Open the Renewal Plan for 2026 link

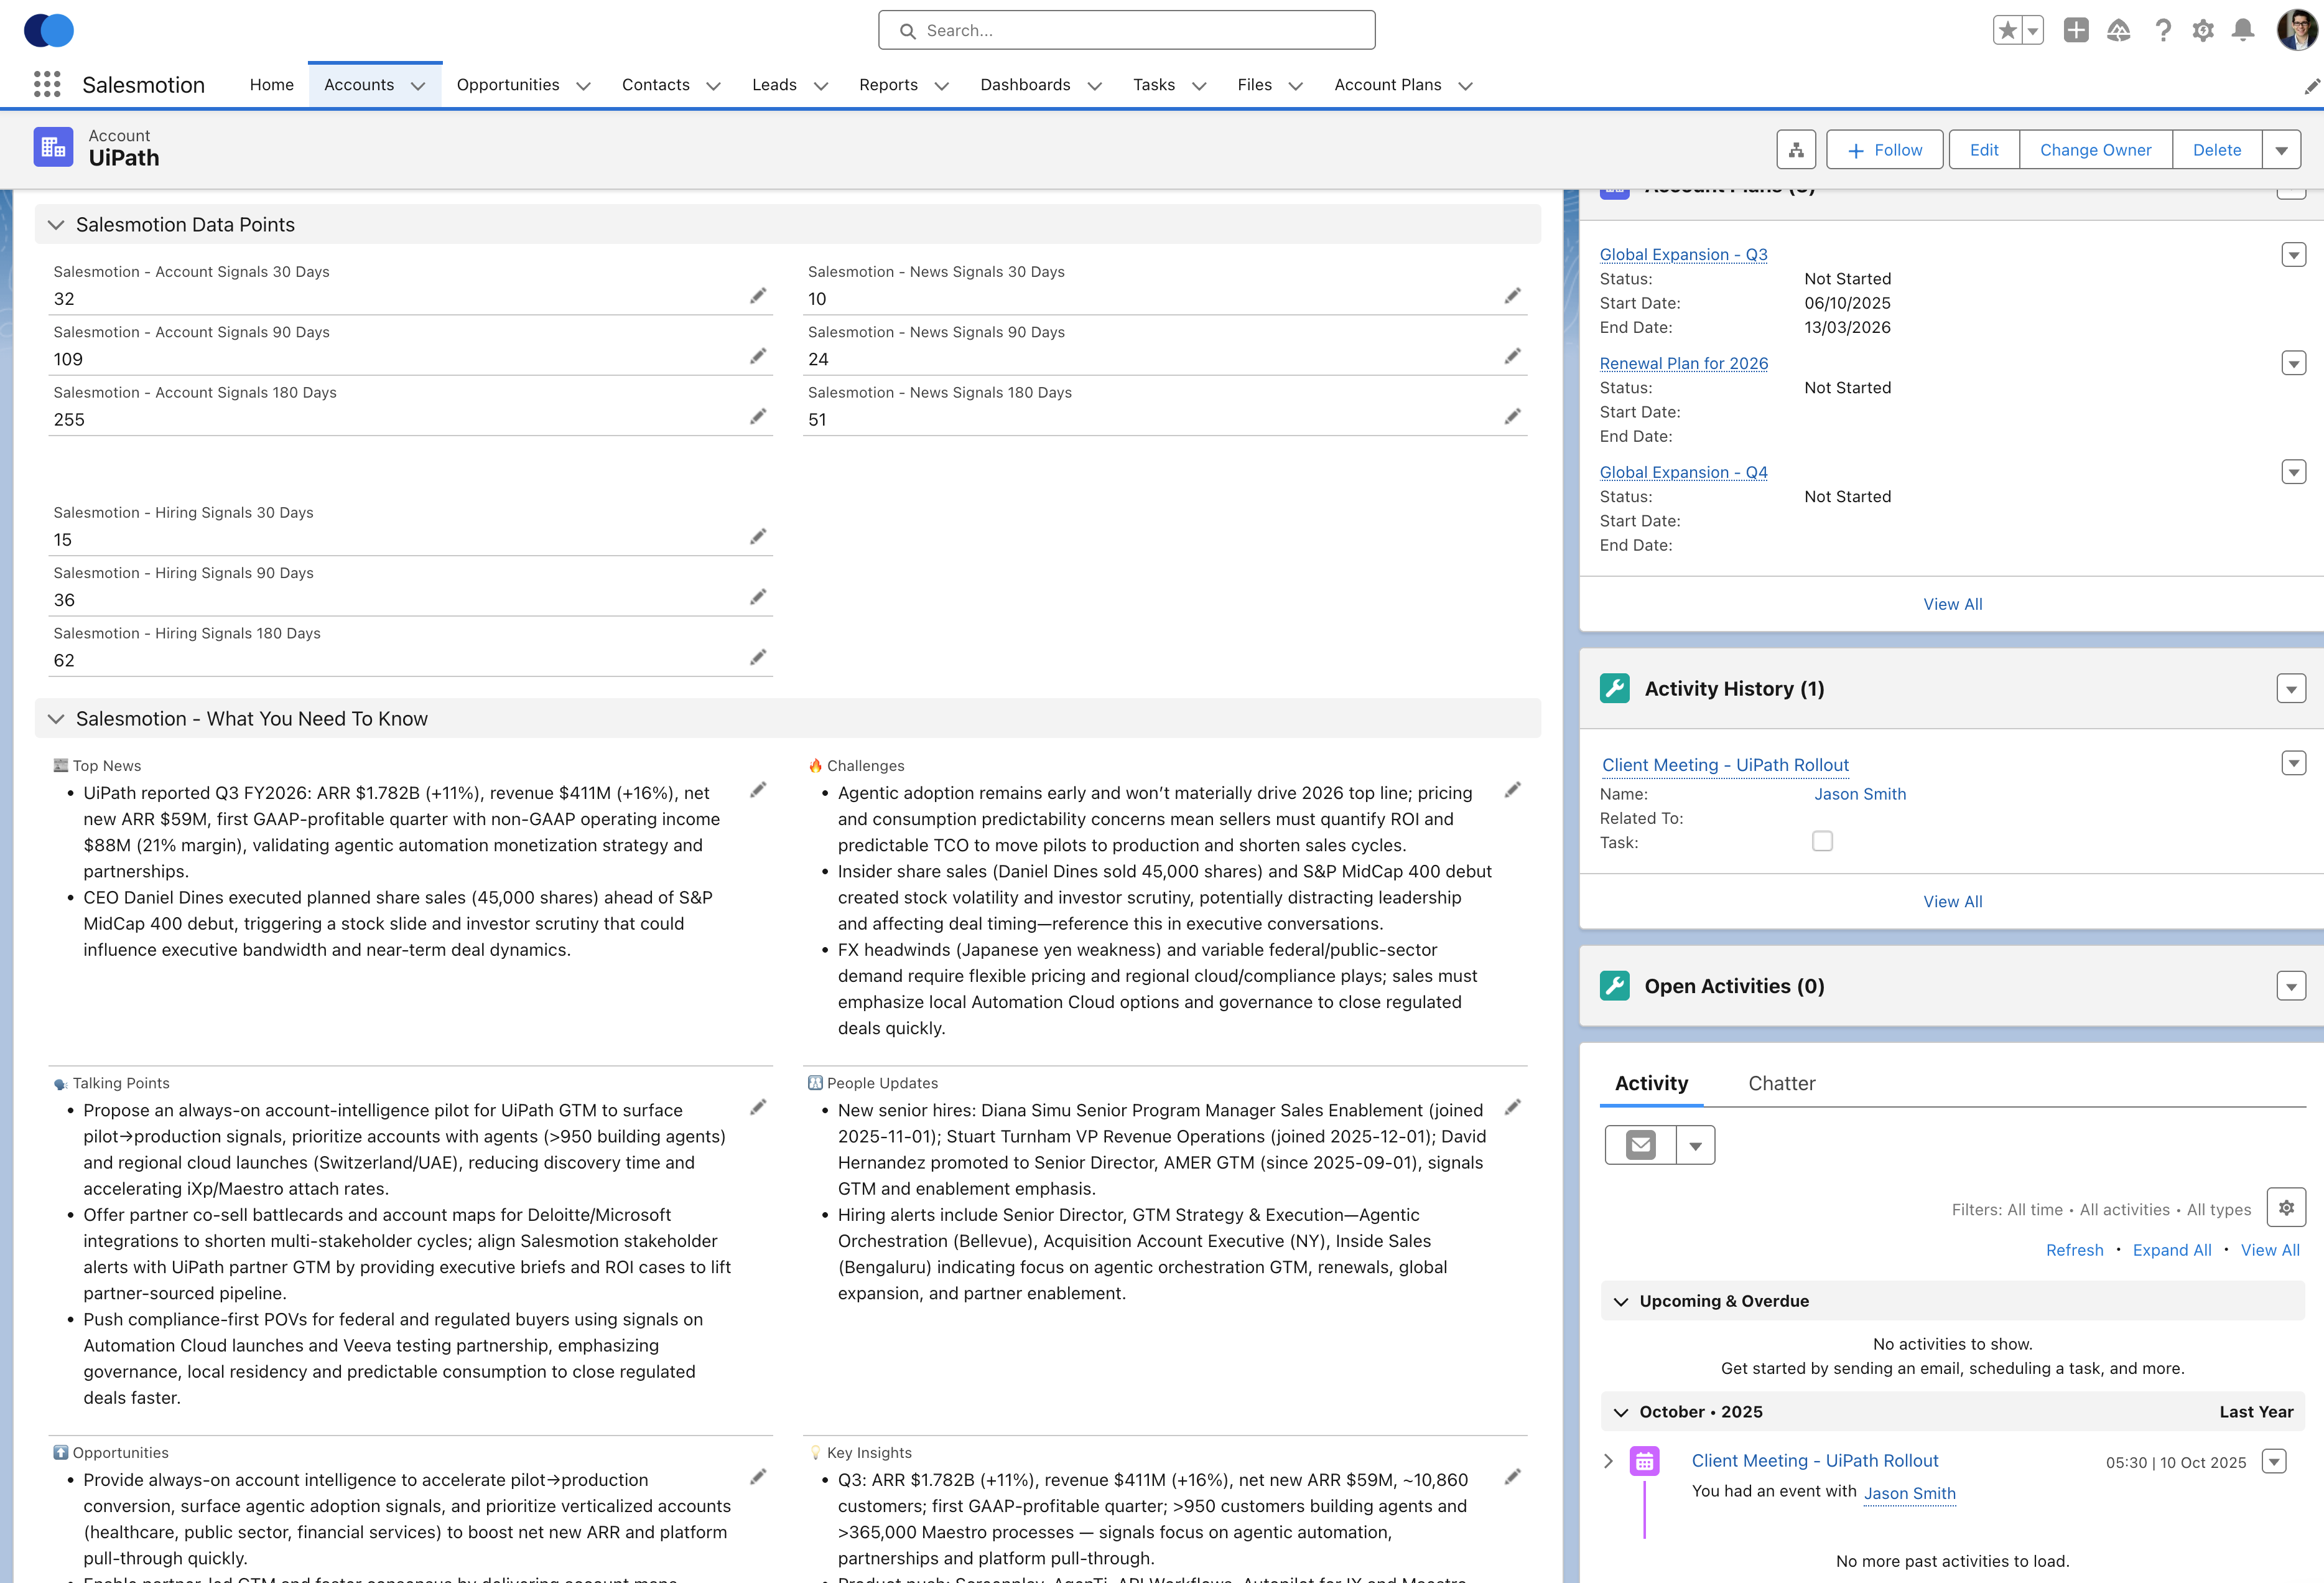click(1683, 363)
